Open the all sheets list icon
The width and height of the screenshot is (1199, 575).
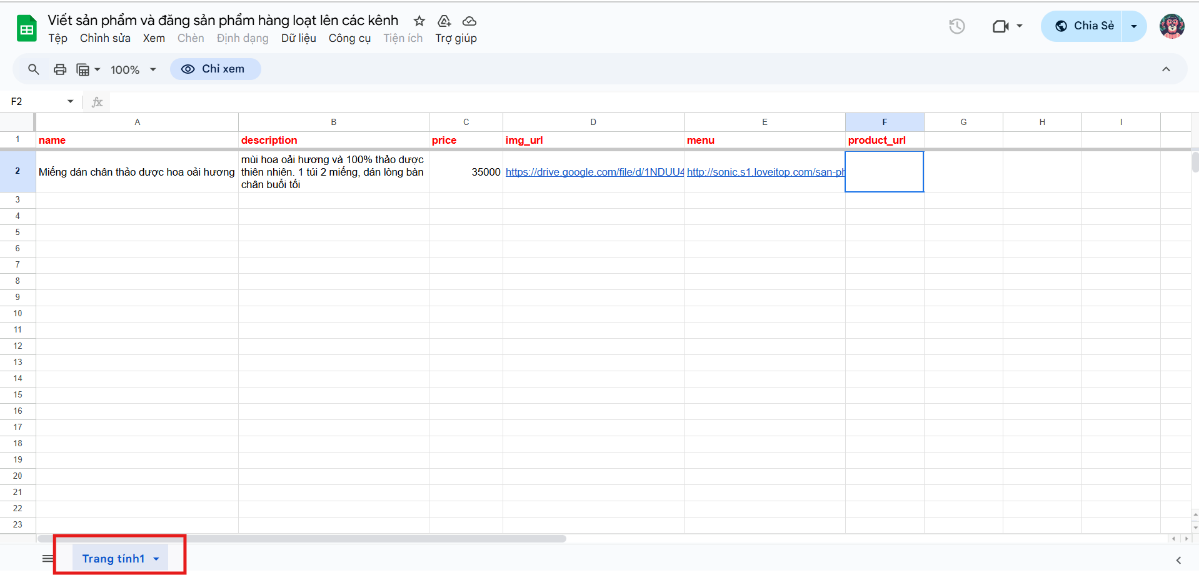point(48,558)
